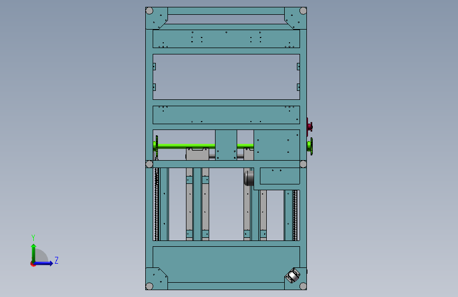Image resolution: width=458 pixels, height=297 pixels.
Task: Select the green sprocket at the shaft's left end
Action: pos(156,146)
